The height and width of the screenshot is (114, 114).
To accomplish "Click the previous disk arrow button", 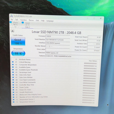I will coord(13,31).
